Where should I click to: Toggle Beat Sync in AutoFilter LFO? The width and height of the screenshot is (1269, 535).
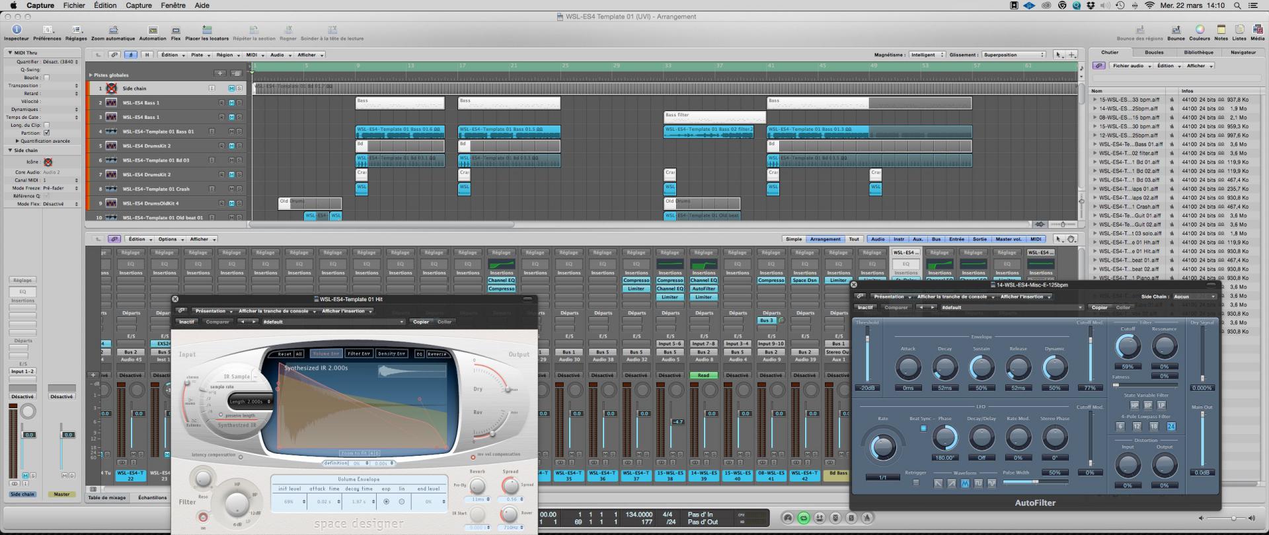point(923,428)
